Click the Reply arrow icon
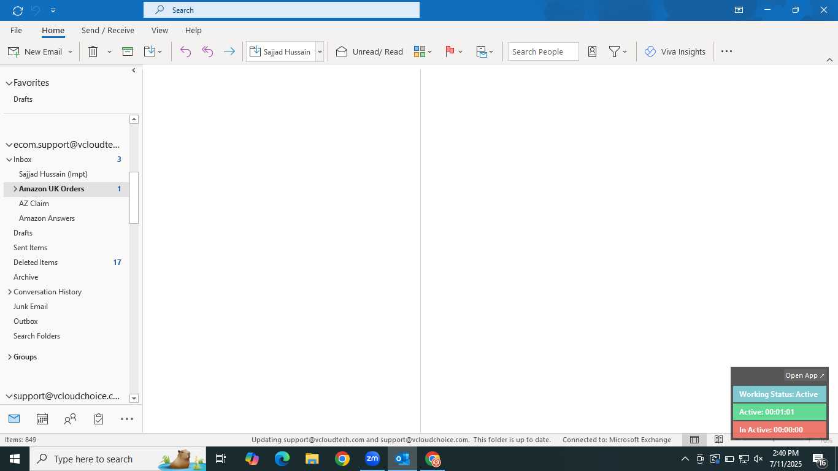The height and width of the screenshot is (471, 838). pos(185,52)
